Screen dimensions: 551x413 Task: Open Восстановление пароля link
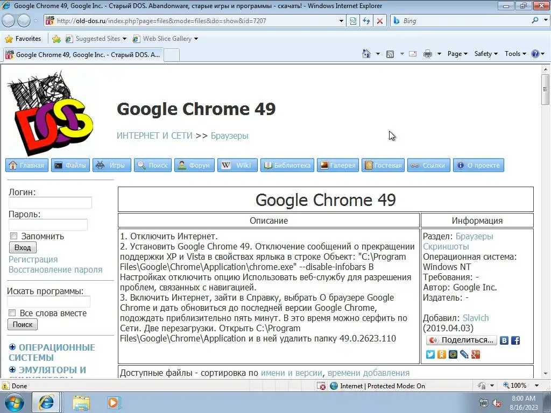click(x=55, y=270)
